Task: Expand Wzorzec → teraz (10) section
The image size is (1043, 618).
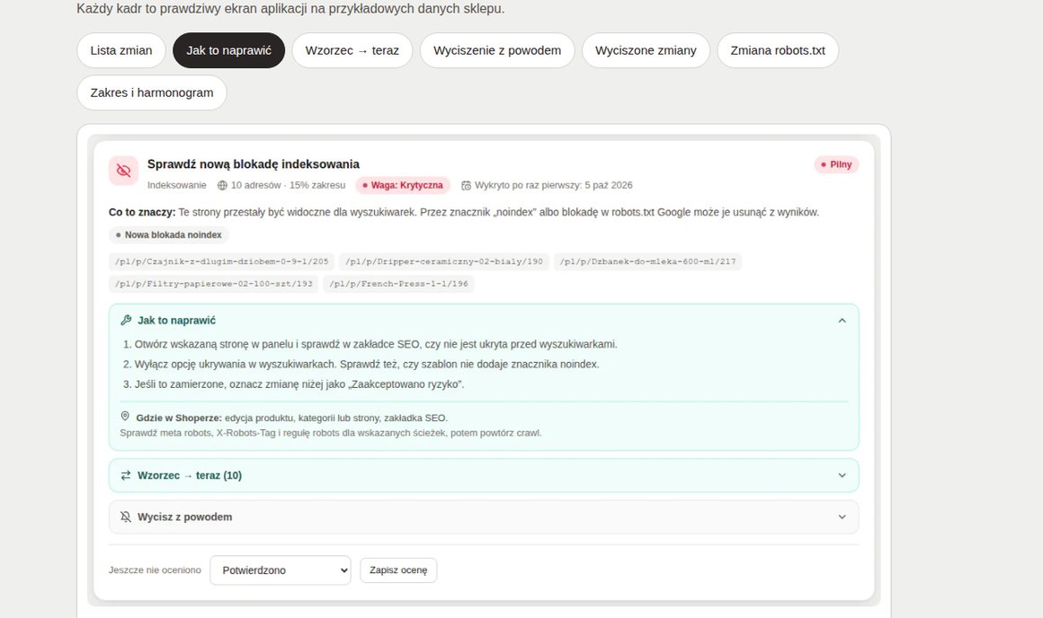Action: [484, 475]
